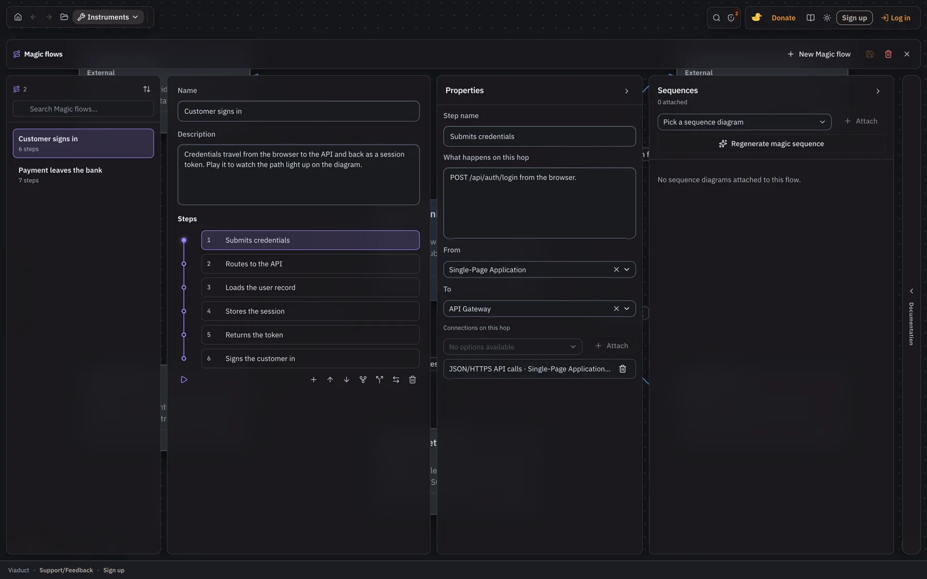
Task: Edit the flow Name field
Action: (299, 111)
